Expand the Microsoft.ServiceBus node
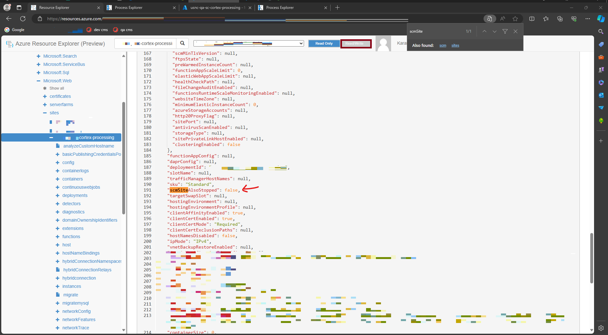 click(x=38, y=64)
